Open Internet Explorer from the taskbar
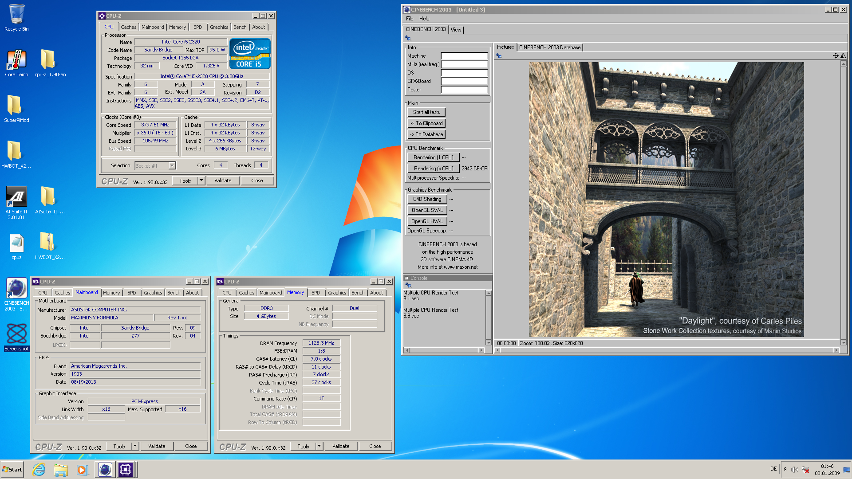This screenshot has width=852, height=479. (x=39, y=470)
